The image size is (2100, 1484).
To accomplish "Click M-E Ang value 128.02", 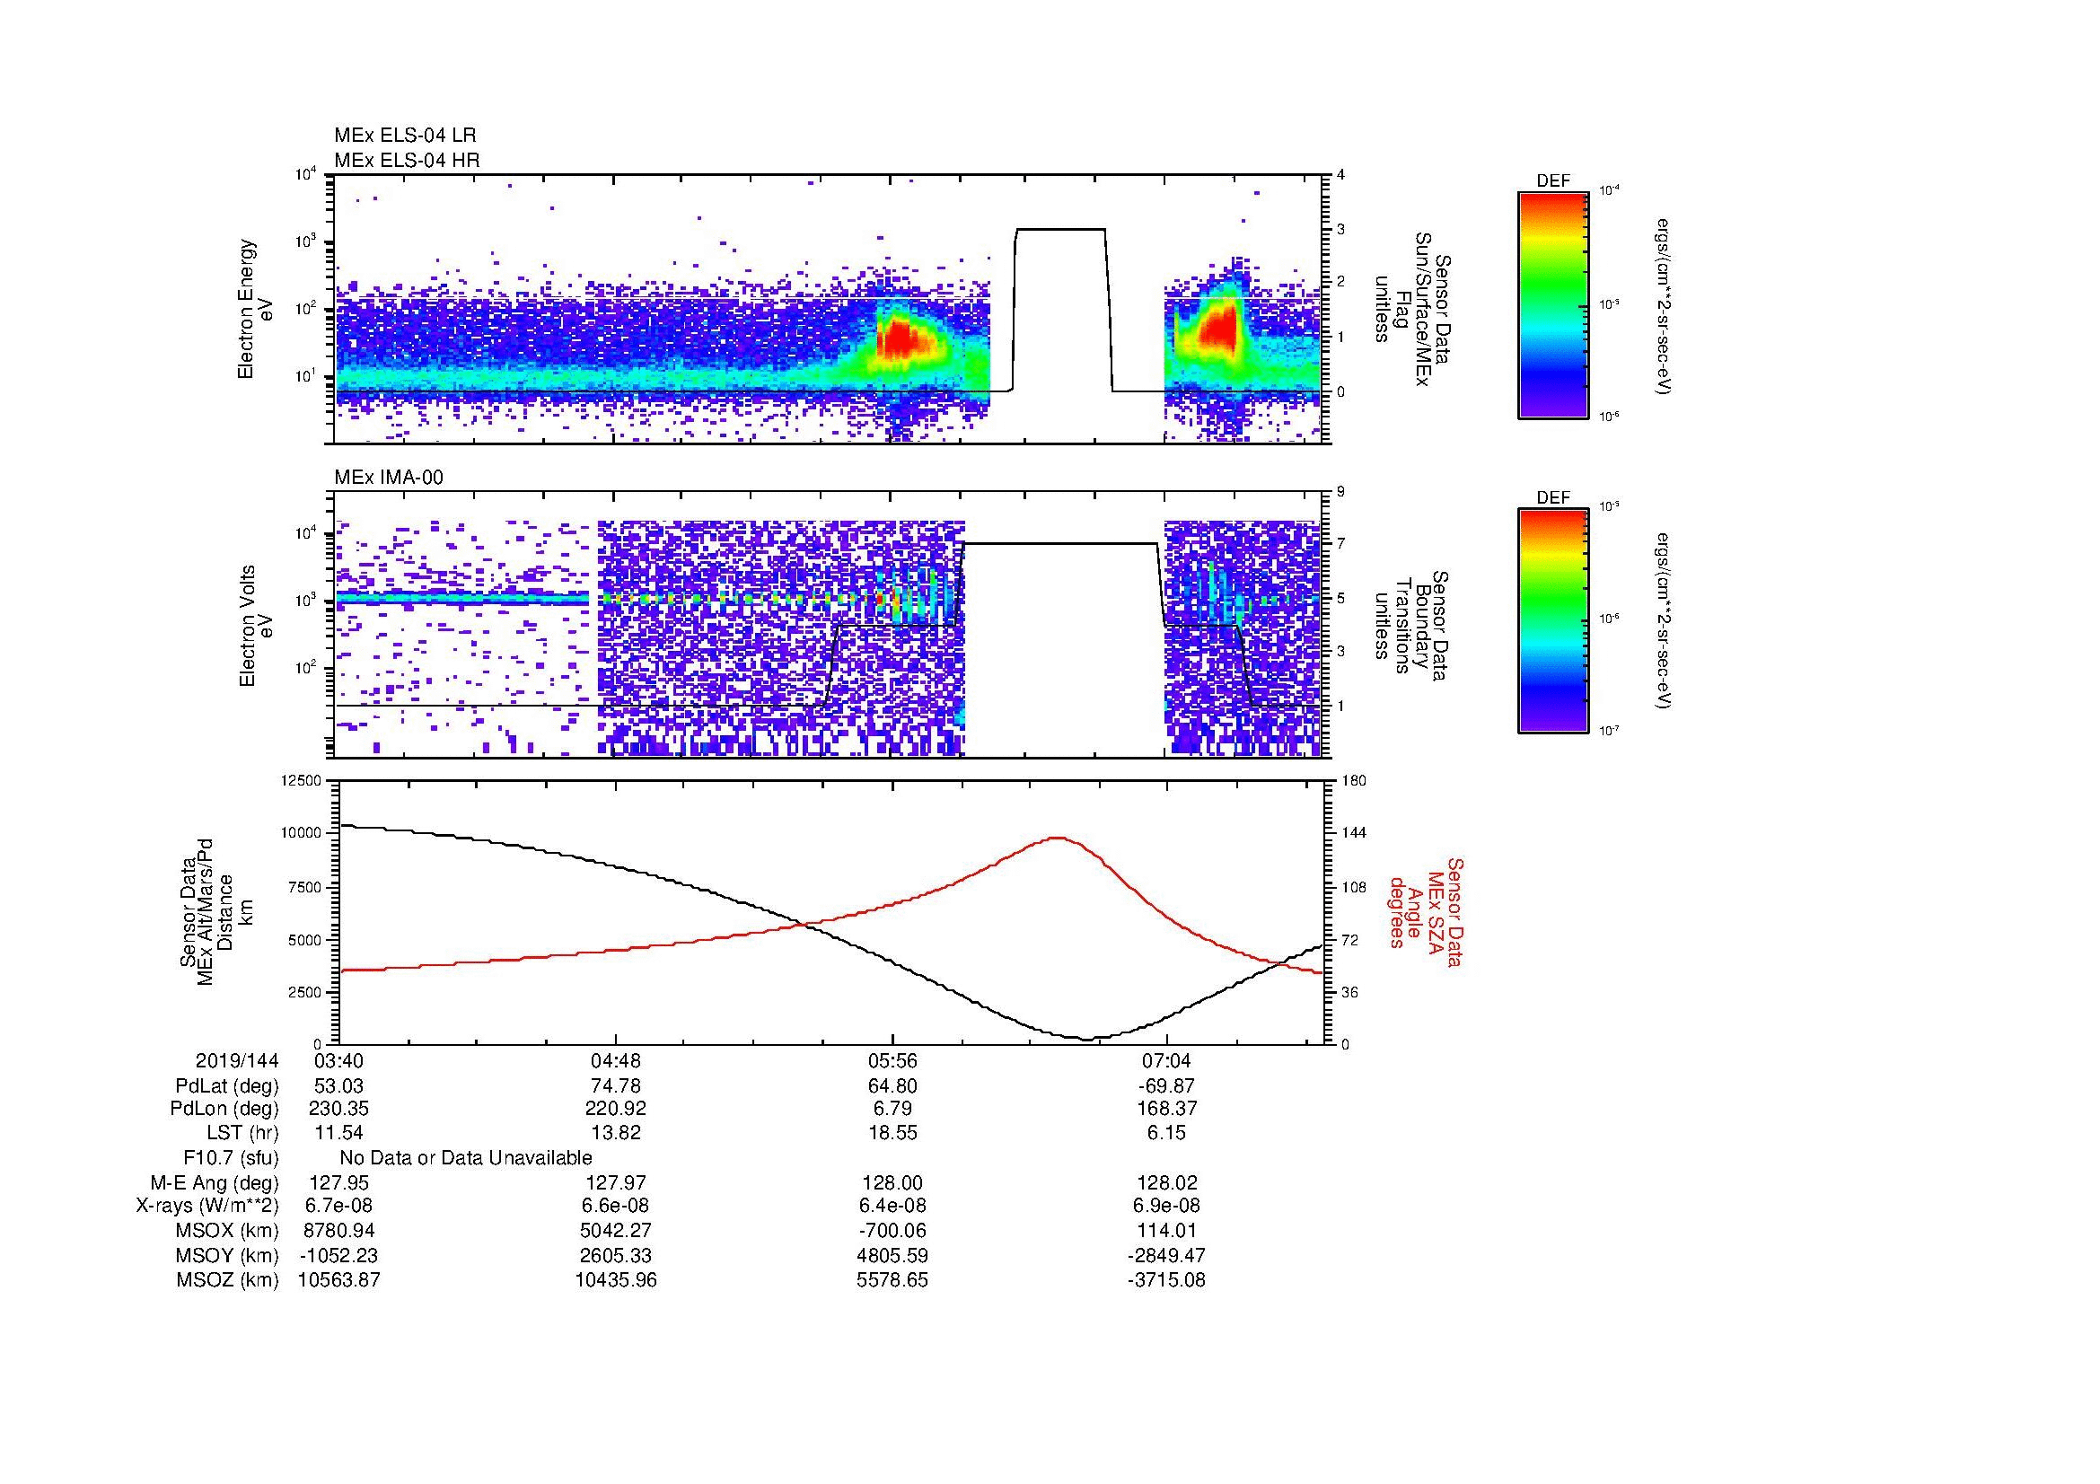I will pos(1166,1183).
